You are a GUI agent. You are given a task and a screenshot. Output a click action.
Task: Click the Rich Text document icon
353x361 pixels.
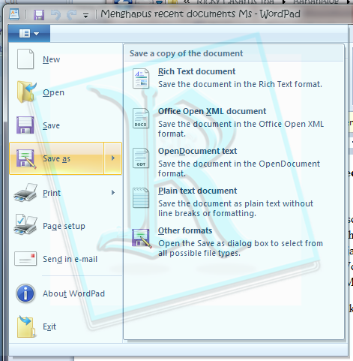141,79
